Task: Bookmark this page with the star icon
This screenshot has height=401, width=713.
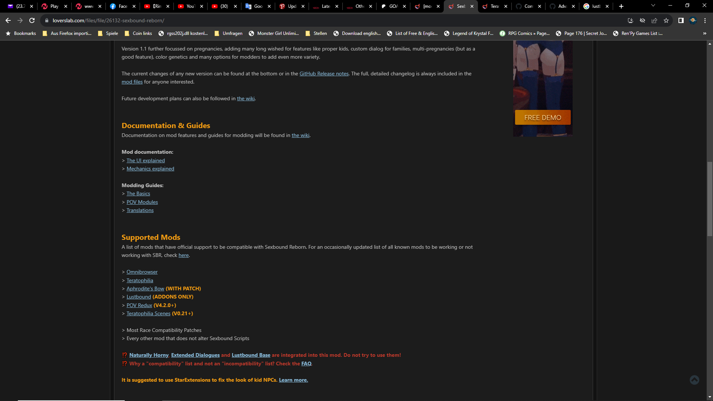Action: click(667, 20)
